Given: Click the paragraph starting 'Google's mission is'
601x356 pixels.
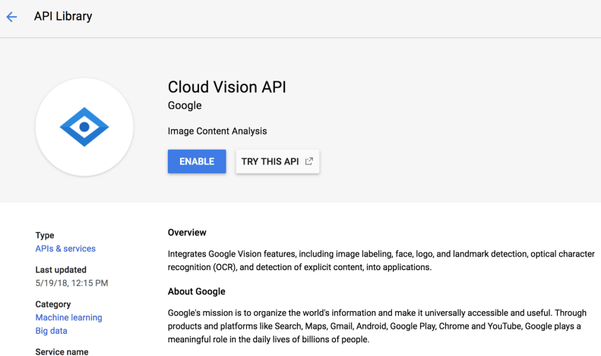Looking at the screenshot, I should (x=377, y=326).
